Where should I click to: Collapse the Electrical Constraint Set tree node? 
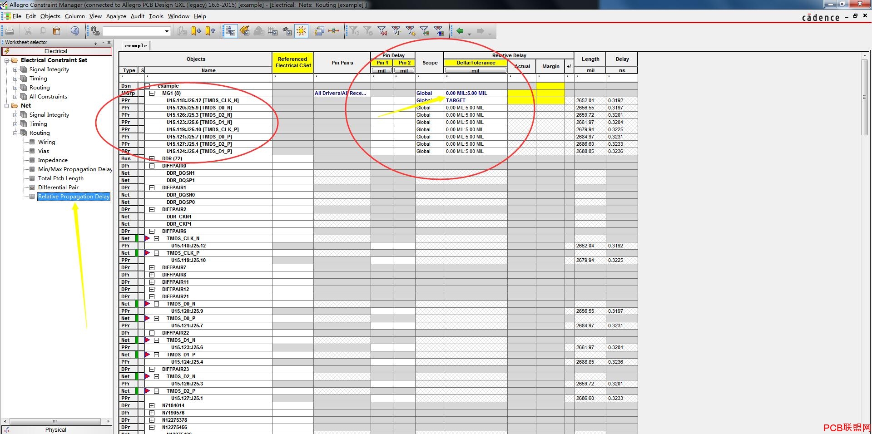coord(7,60)
